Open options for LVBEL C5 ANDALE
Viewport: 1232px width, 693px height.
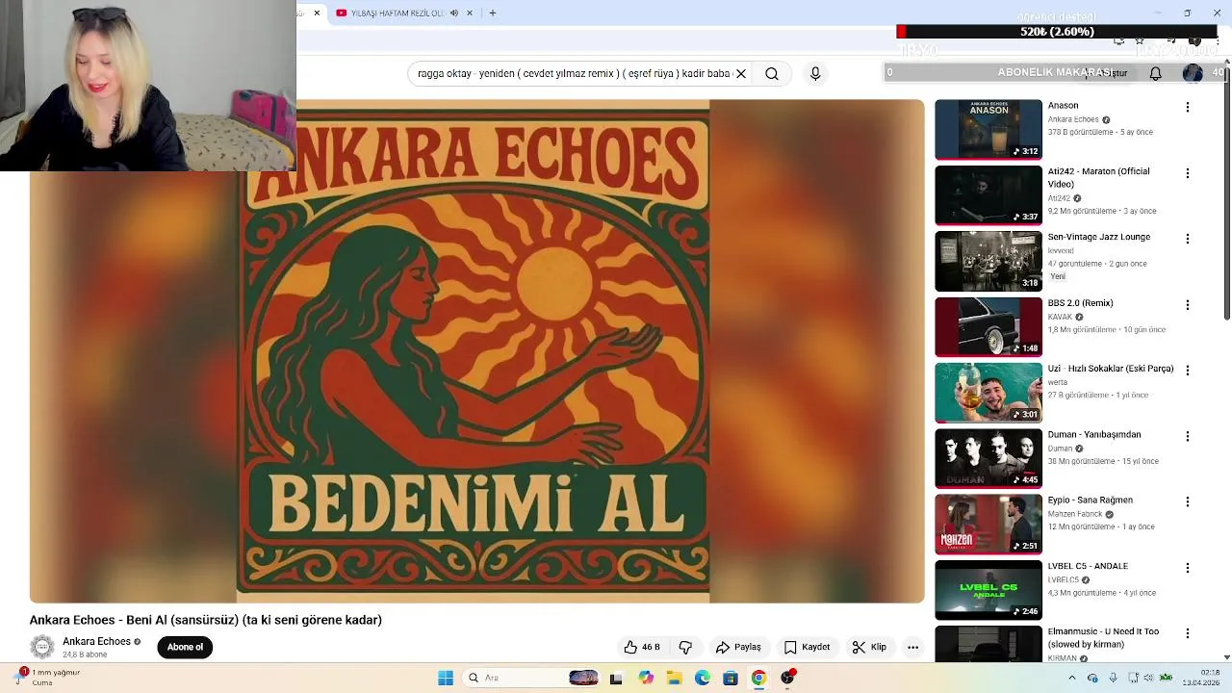point(1188,568)
